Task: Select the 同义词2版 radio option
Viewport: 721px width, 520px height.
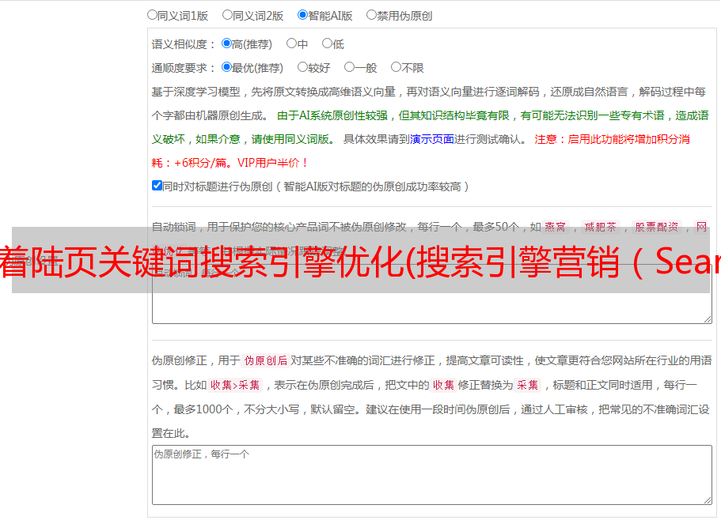Action: pyautogui.click(x=227, y=15)
